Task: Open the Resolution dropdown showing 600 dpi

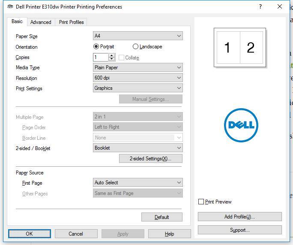Action: [138, 78]
